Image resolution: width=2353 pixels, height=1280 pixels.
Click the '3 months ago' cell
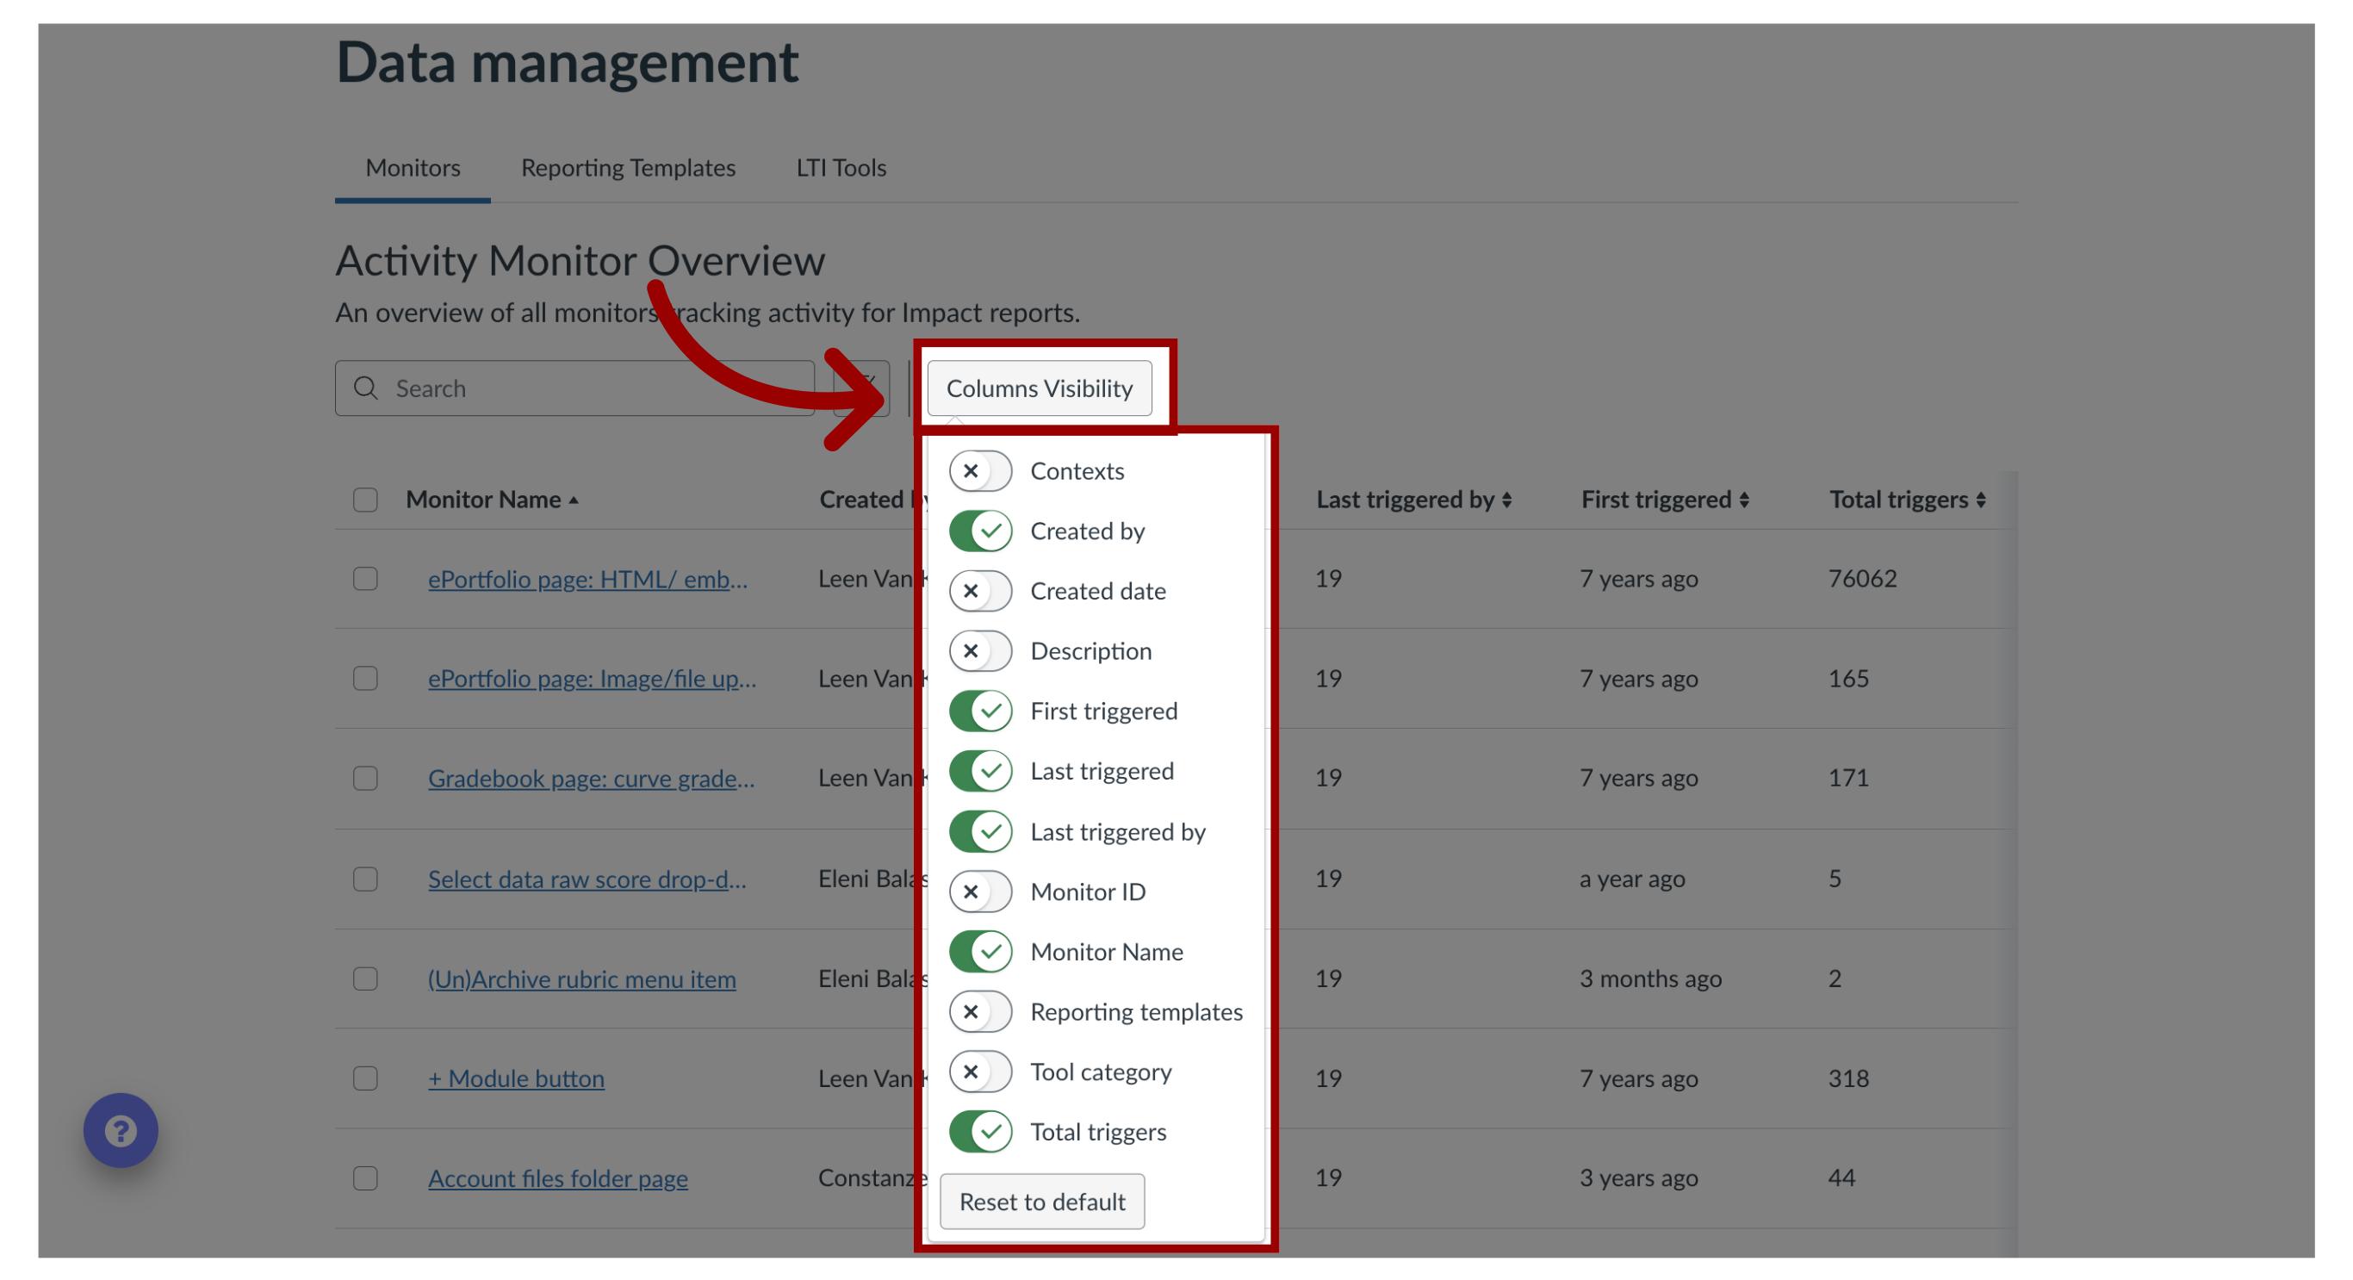tap(1650, 979)
